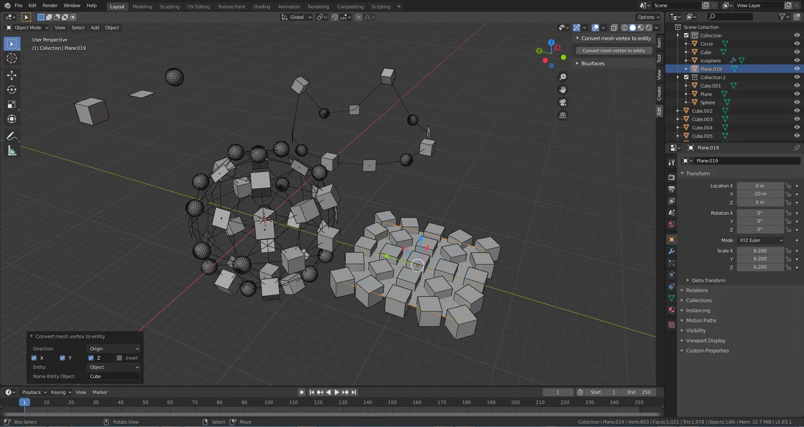Viewport: 804px width, 427px height.
Task: Click the Zoom view icon in viewport
Action: click(563, 77)
